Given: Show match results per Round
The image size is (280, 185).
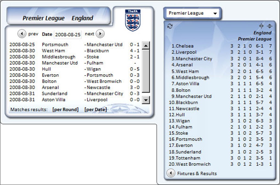Looking at the screenshot, I should pos(65,110).
